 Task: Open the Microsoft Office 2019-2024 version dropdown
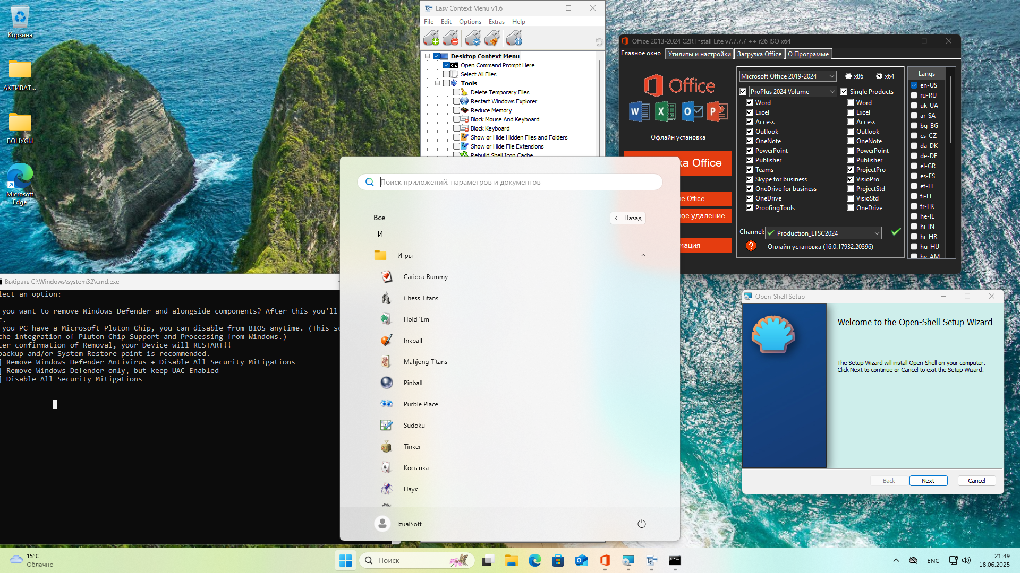pyautogui.click(x=788, y=76)
